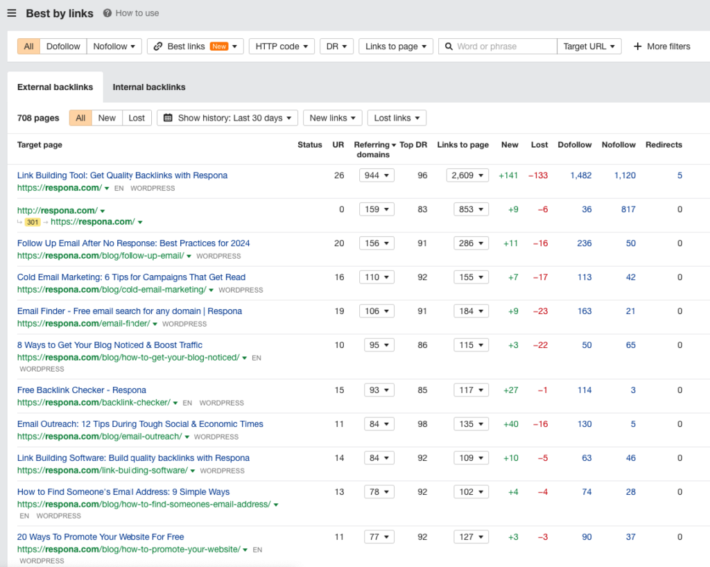Click the calendar icon in Show history
710x567 pixels.
[168, 118]
